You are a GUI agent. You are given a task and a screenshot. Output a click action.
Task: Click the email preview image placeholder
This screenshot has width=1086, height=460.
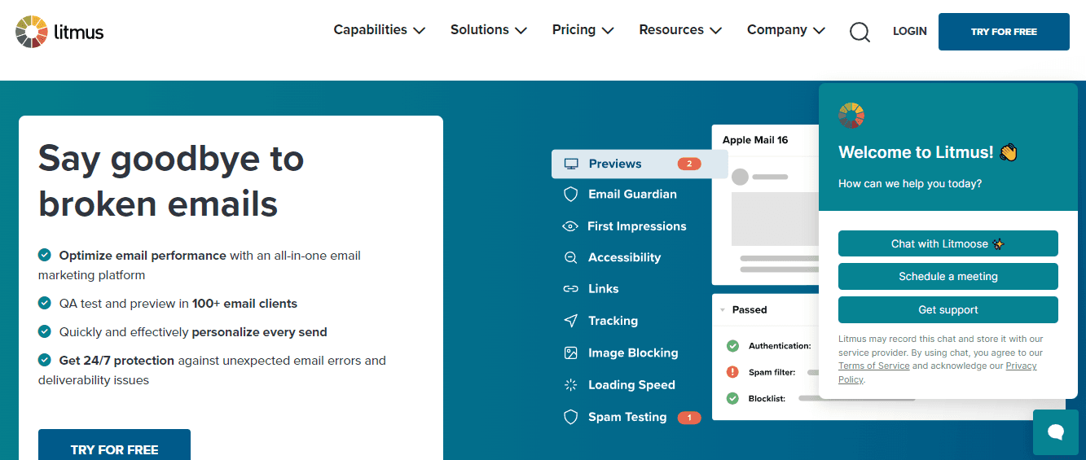click(774, 218)
